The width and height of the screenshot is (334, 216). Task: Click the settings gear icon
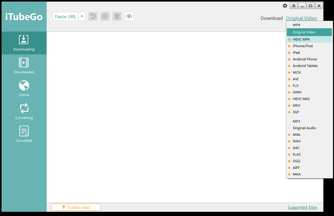[285, 6]
